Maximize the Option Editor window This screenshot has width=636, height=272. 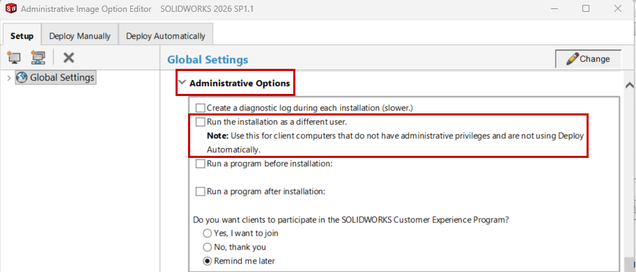586,8
